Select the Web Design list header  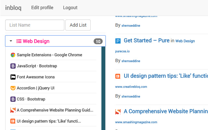pyautogui.click(x=56, y=41)
